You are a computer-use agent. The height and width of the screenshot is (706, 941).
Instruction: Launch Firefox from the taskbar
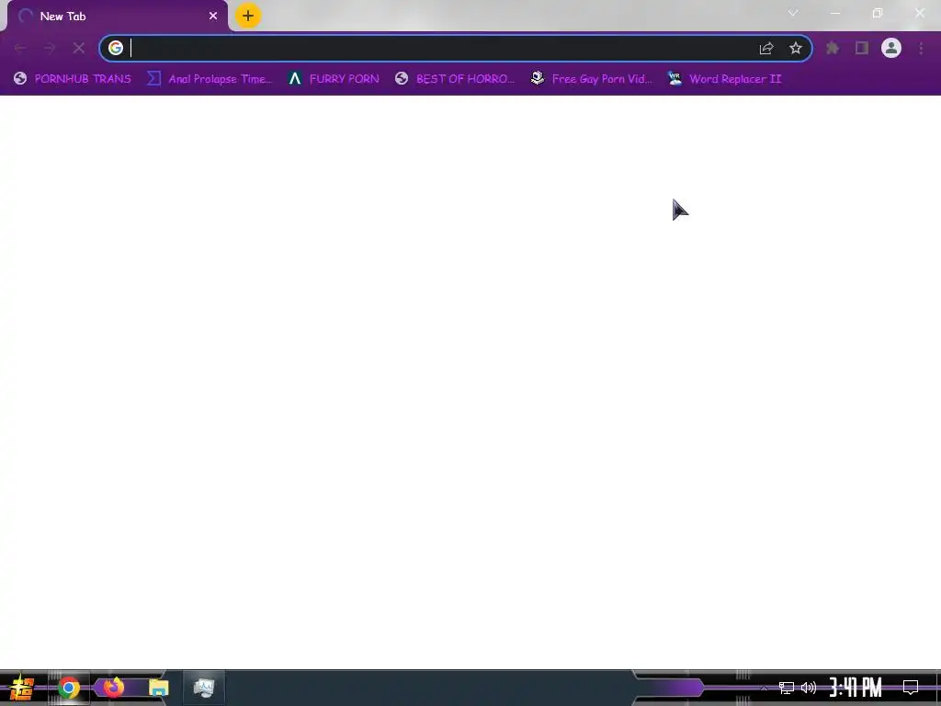click(x=113, y=688)
